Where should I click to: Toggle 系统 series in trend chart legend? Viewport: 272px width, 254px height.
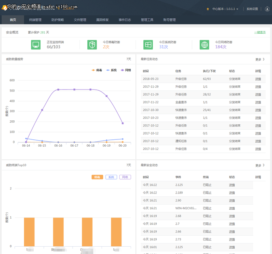[111, 70]
